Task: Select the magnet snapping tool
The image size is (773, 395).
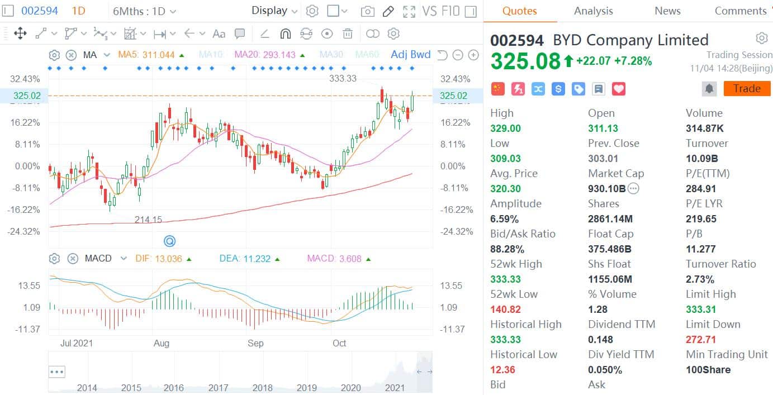Action: click(285, 34)
